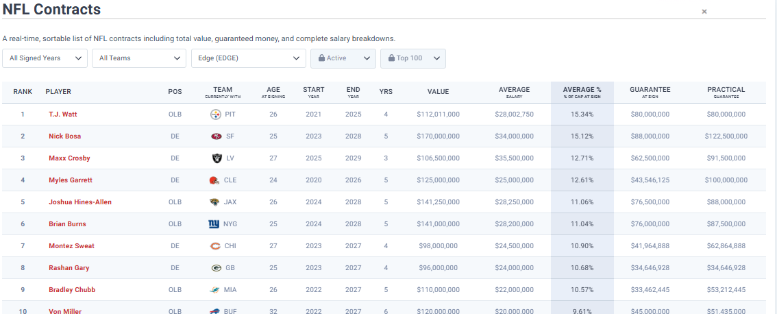Click the Las Vegas Raiders logo

pos(216,158)
